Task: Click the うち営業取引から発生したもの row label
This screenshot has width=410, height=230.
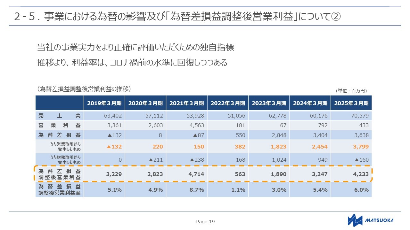Action: [65, 147]
